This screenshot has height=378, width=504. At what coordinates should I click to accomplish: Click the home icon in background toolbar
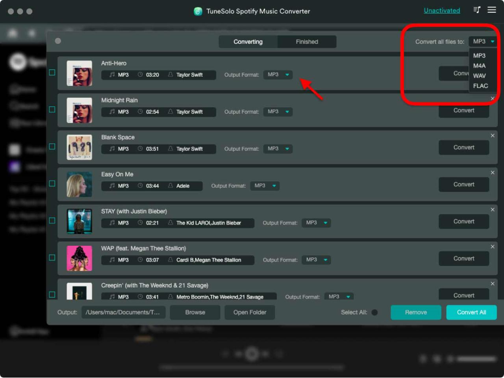pyautogui.click(x=13, y=33)
